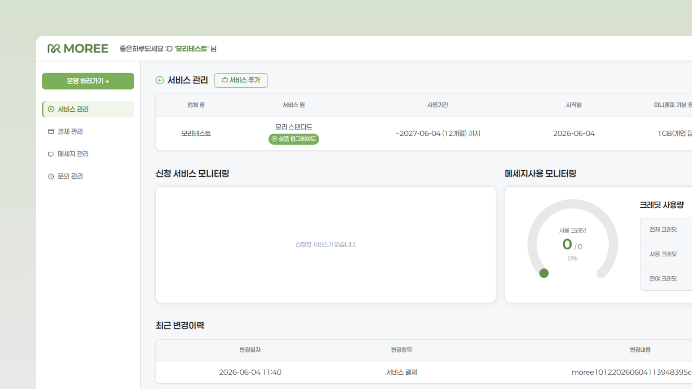Click the 서비스 관리 sidebar plus-circle icon
The image size is (692, 389).
tap(51, 109)
